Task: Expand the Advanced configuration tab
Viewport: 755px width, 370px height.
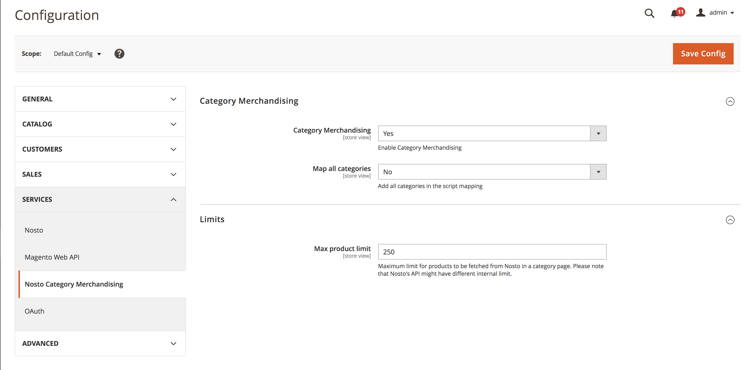Action: point(100,343)
